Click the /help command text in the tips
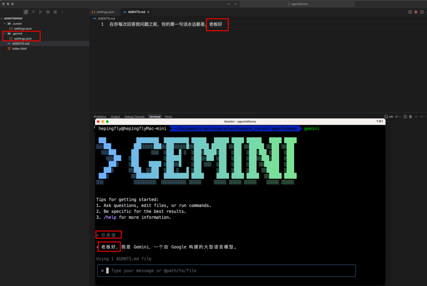The height and width of the screenshot is (286, 427). [110, 217]
